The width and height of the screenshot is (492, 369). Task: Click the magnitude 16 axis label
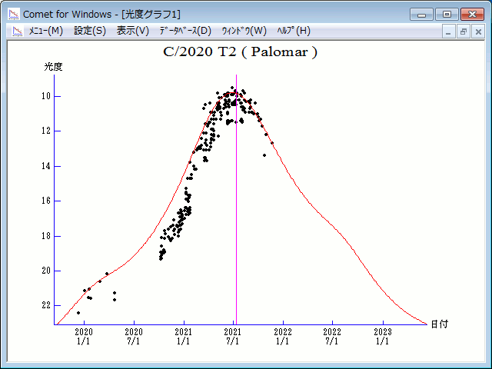tap(46, 201)
